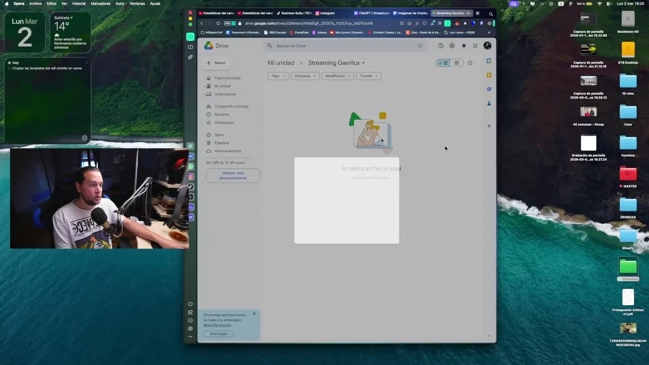649x365 pixels.
Task: Show more bookmarks bar overflow chevron
Action: coord(489,32)
